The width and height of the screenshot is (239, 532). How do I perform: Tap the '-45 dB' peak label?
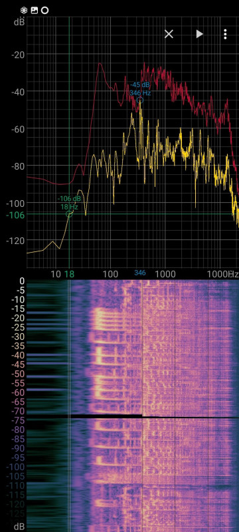pyautogui.click(x=140, y=84)
